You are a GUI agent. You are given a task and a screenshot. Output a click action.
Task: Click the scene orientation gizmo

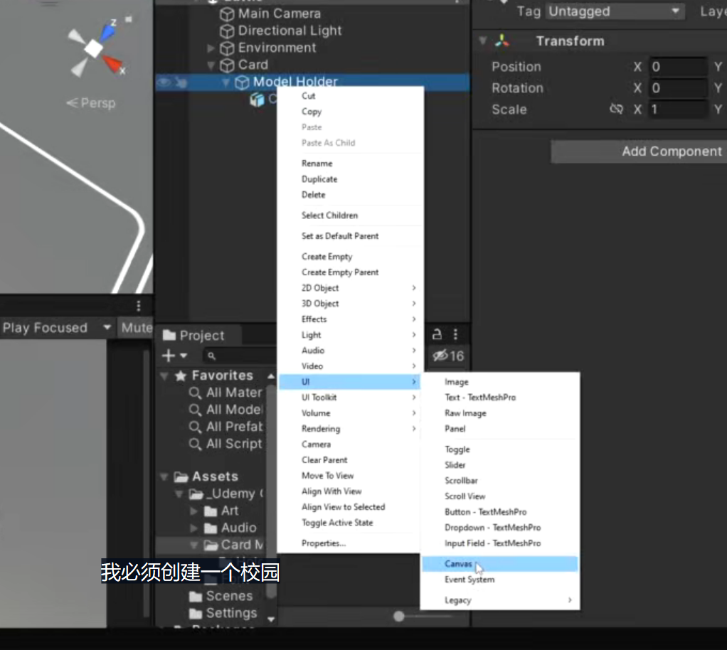point(97,48)
